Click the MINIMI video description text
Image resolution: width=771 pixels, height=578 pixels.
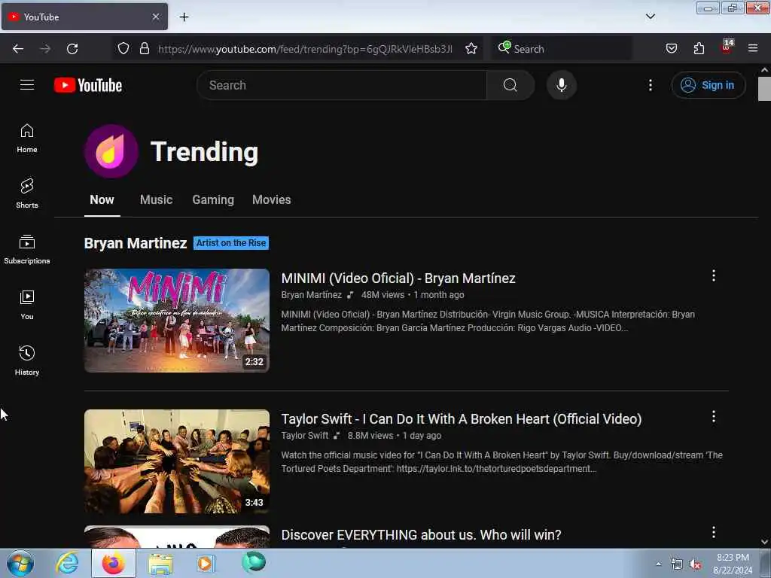[x=488, y=321]
